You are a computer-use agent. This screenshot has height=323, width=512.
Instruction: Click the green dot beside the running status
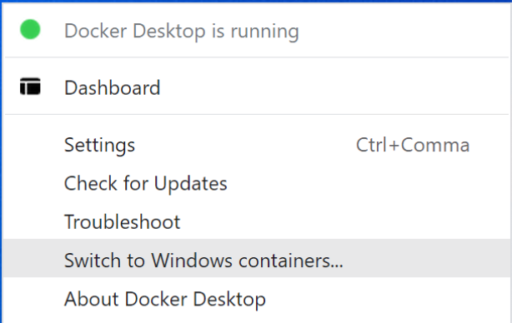[x=30, y=29]
